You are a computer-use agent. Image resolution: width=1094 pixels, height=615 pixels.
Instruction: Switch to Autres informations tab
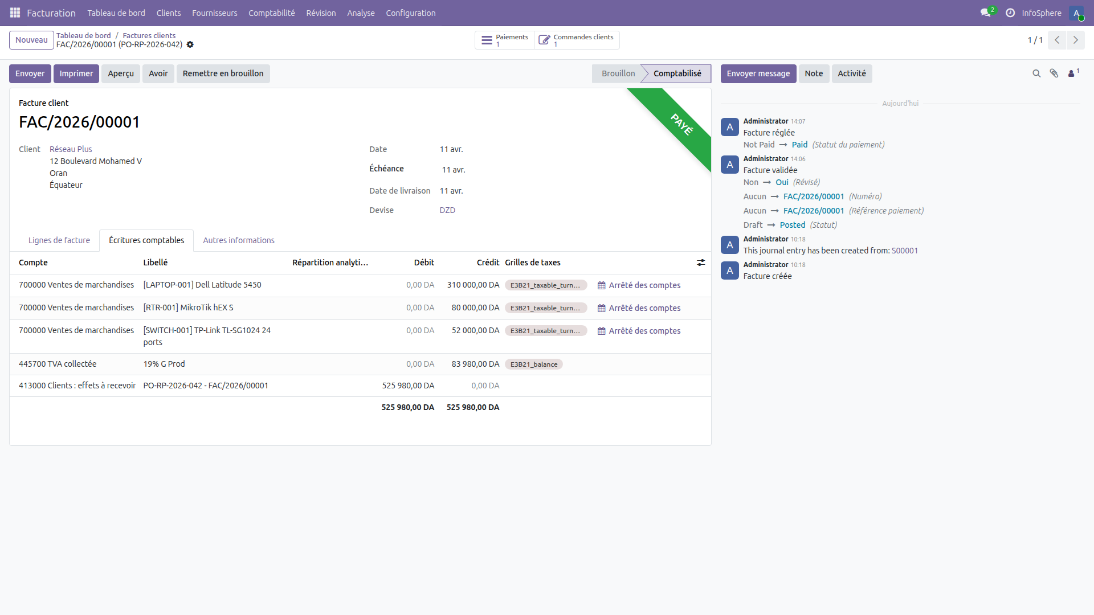[239, 240]
